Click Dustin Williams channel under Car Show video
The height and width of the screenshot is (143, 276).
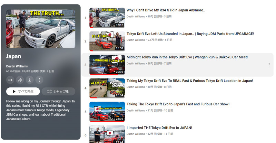pos(136,111)
